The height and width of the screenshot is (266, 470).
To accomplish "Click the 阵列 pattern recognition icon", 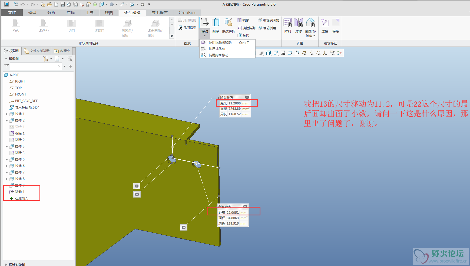I will [x=288, y=22].
